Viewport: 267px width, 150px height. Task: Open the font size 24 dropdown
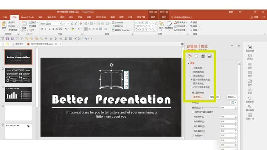click(x=69, y=24)
